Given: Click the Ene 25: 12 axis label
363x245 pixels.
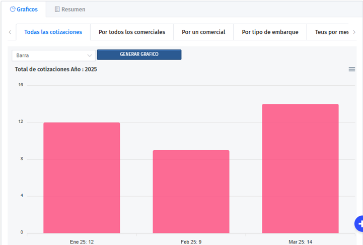Looking at the screenshot, I should pos(82,241).
